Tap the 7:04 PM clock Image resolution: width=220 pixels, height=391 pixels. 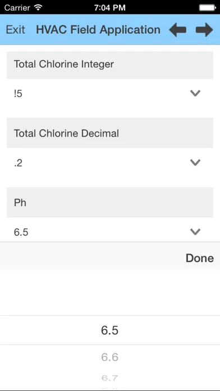click(x=110, y=8)
